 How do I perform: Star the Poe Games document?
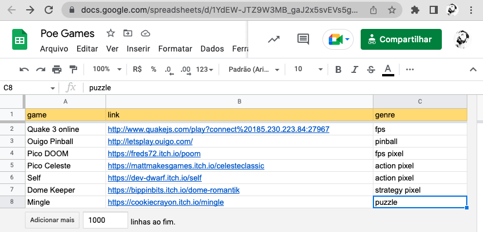pos(111,33)
